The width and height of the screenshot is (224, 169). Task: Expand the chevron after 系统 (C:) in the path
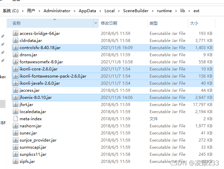23,11
